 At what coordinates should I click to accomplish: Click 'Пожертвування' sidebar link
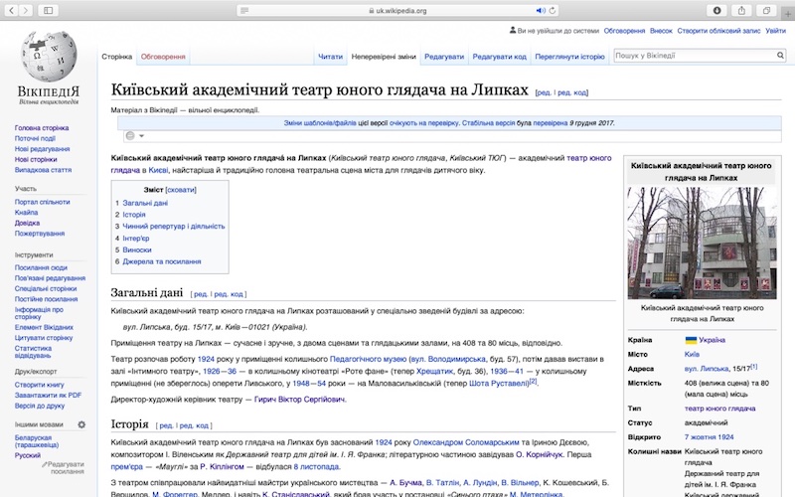pyautogui.click(x=40, y=234)
